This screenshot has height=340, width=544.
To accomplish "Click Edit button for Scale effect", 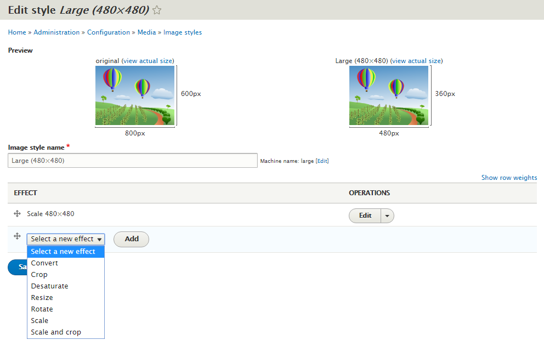I will tap(365, 216).
